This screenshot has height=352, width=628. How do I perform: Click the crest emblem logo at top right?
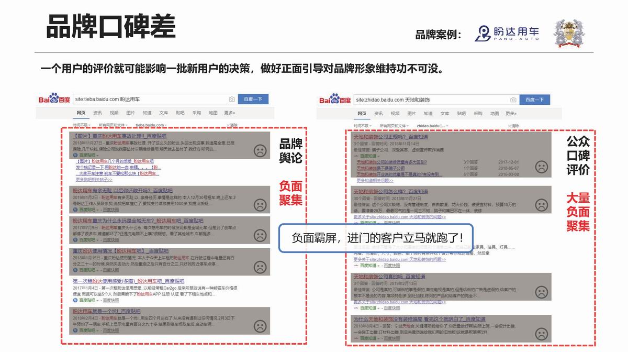point(569,34)
